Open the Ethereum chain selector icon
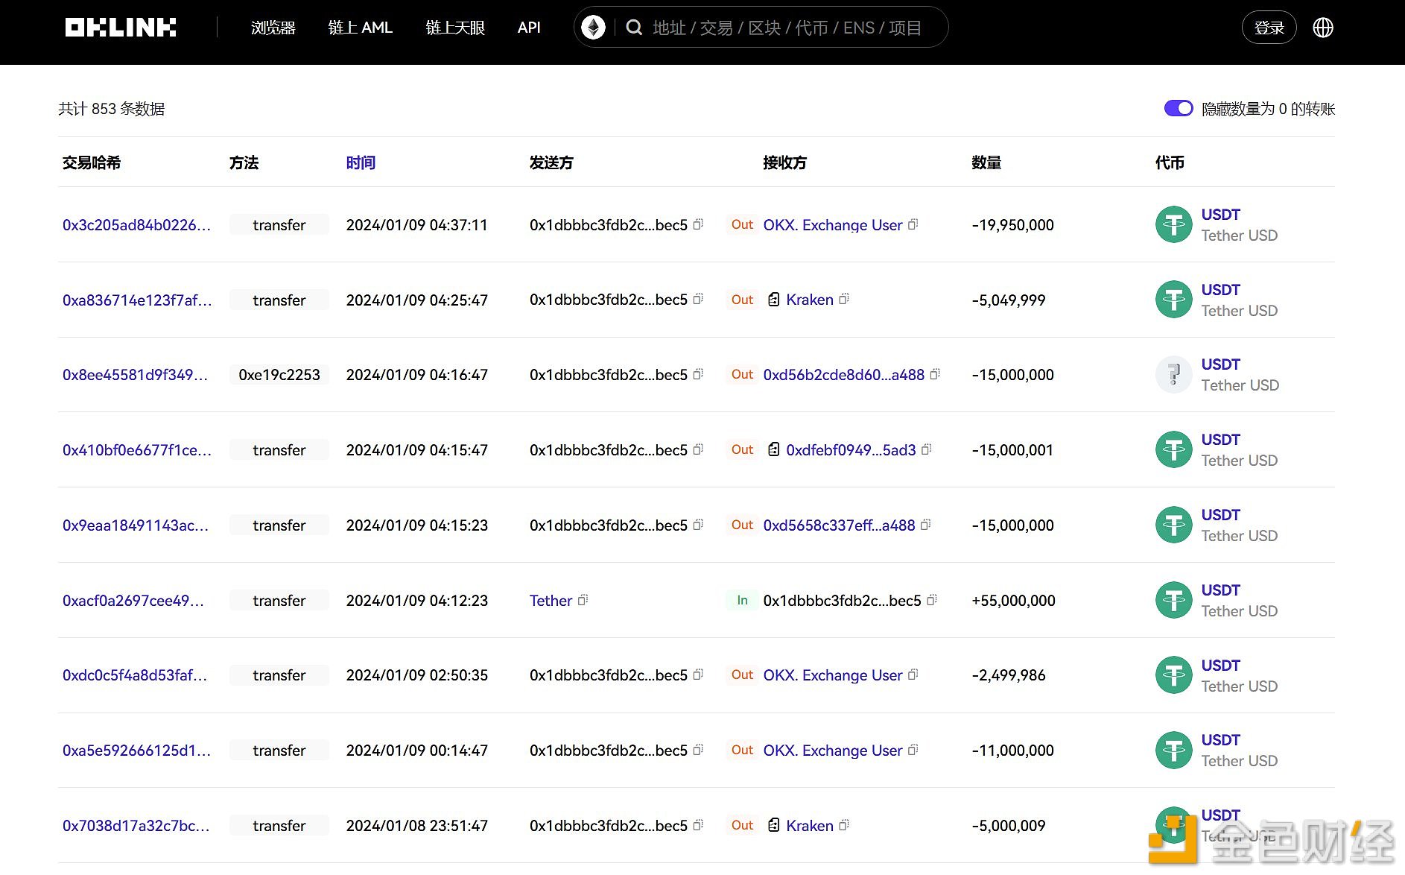The height and width of the screenshot is (875, 1405). pyautogui.click(x=593, y=28)
